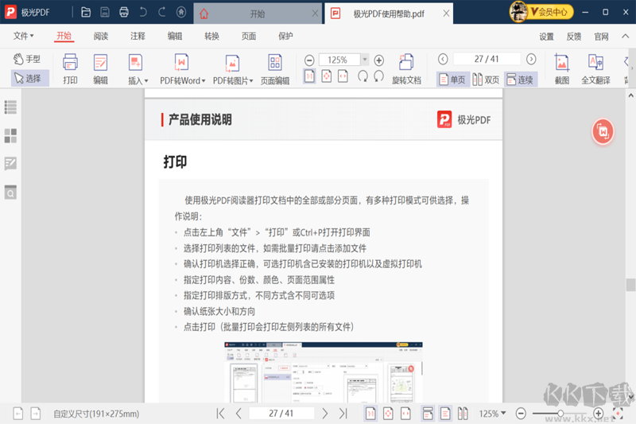The image size is (636, 424).
Task: Click Rotate Document (旋转文档)
Action: click(406, 69)
